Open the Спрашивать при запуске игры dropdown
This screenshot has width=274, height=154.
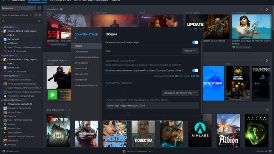coord(180,93)
